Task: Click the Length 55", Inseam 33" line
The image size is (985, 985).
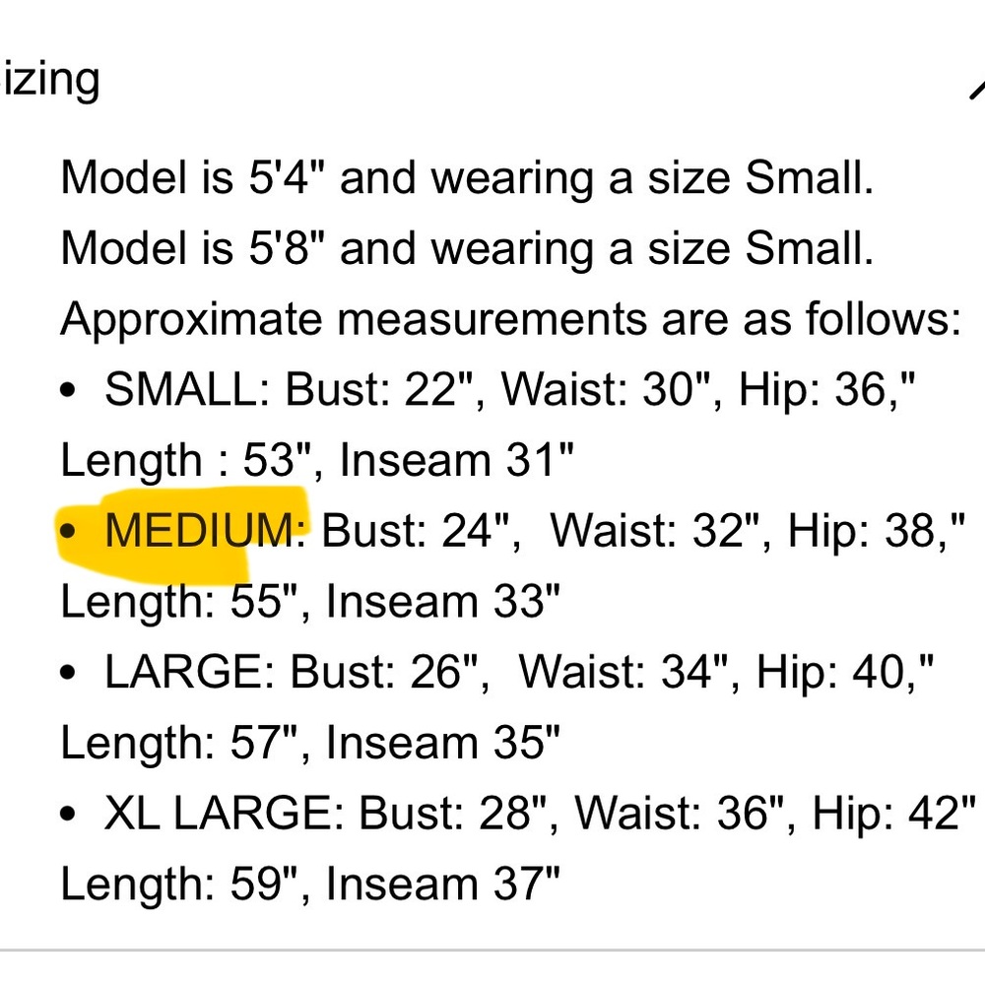Action: (x=309, y=602)
